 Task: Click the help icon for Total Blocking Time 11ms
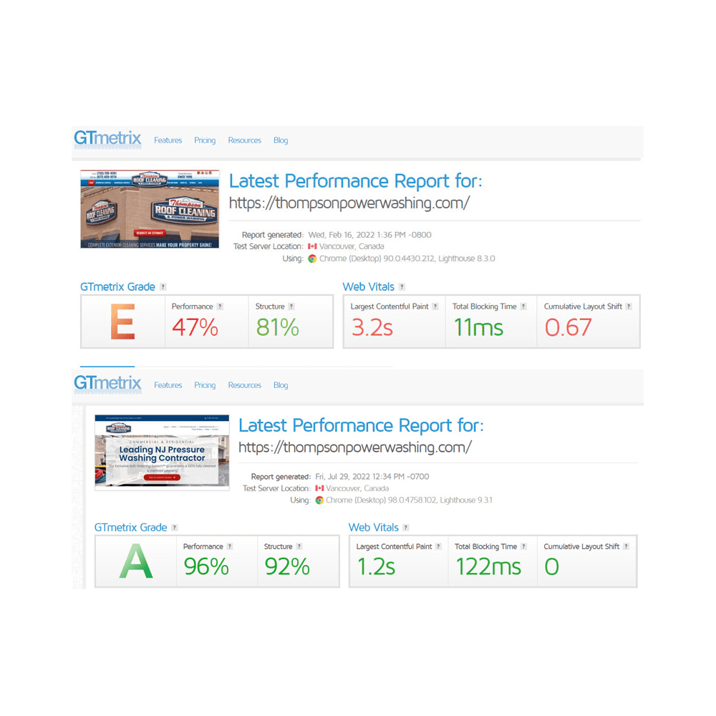click(523, 306)
